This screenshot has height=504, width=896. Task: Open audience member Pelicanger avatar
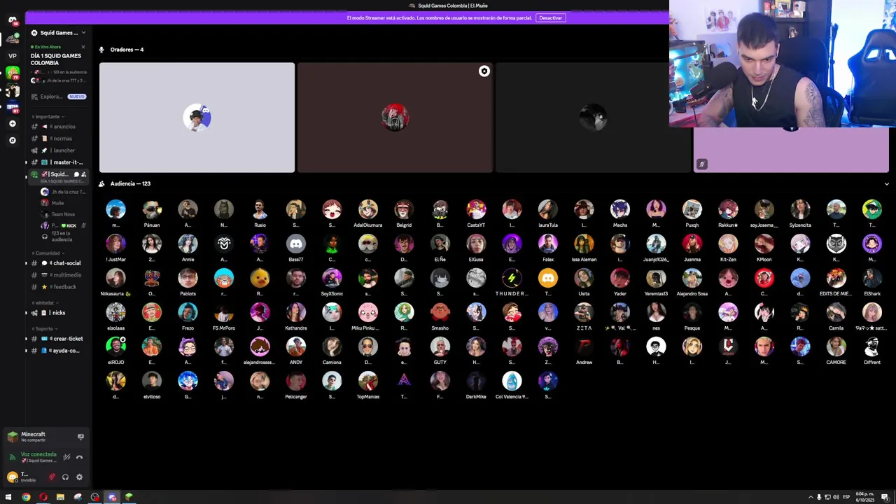tap(296, 381)
